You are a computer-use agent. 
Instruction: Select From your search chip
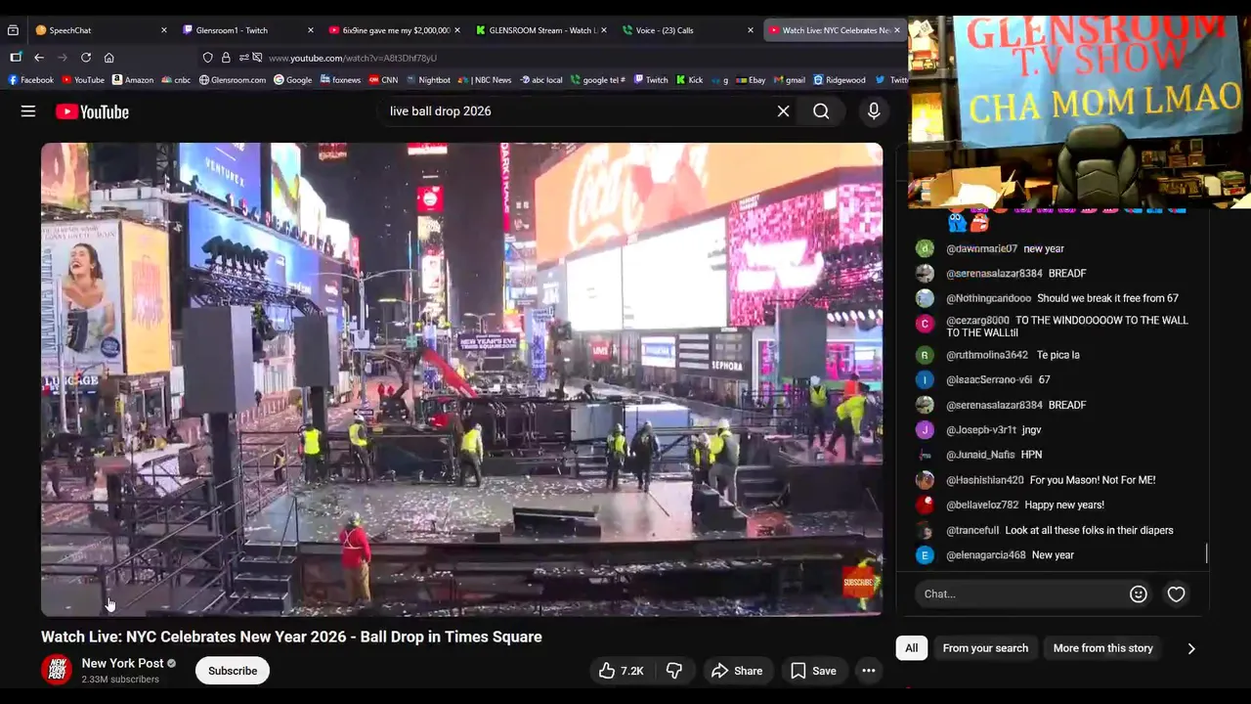pos(985,648)
